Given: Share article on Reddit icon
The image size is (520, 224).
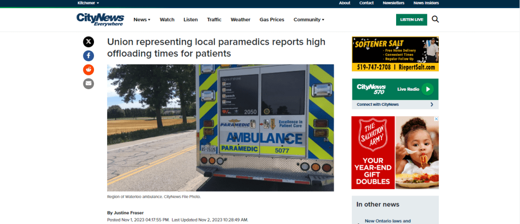Looking at the screenshot, I should (88, 69).
